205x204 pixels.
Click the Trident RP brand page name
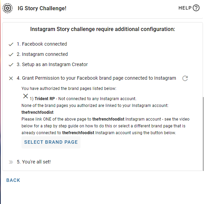click(x=45, y=99)
